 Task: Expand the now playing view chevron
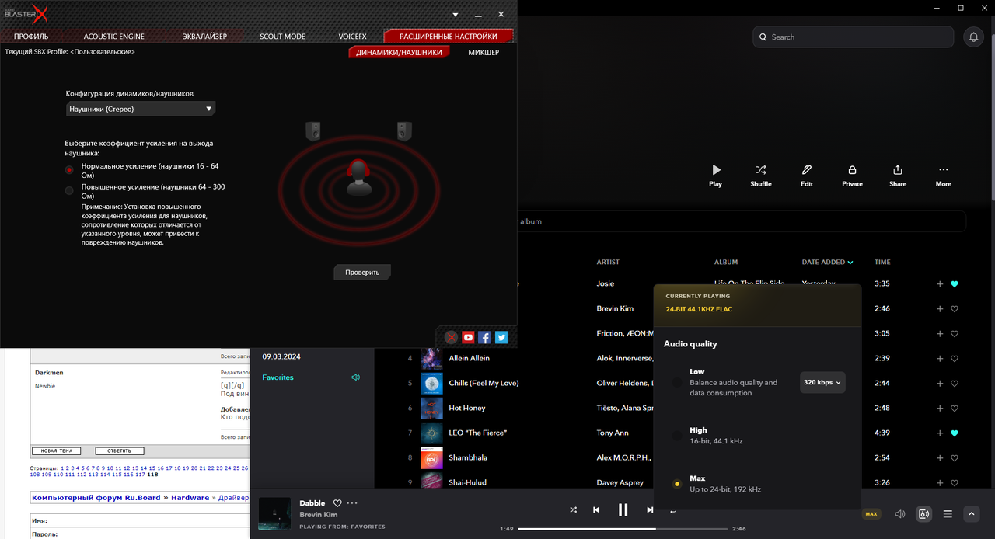pos(971,514)
